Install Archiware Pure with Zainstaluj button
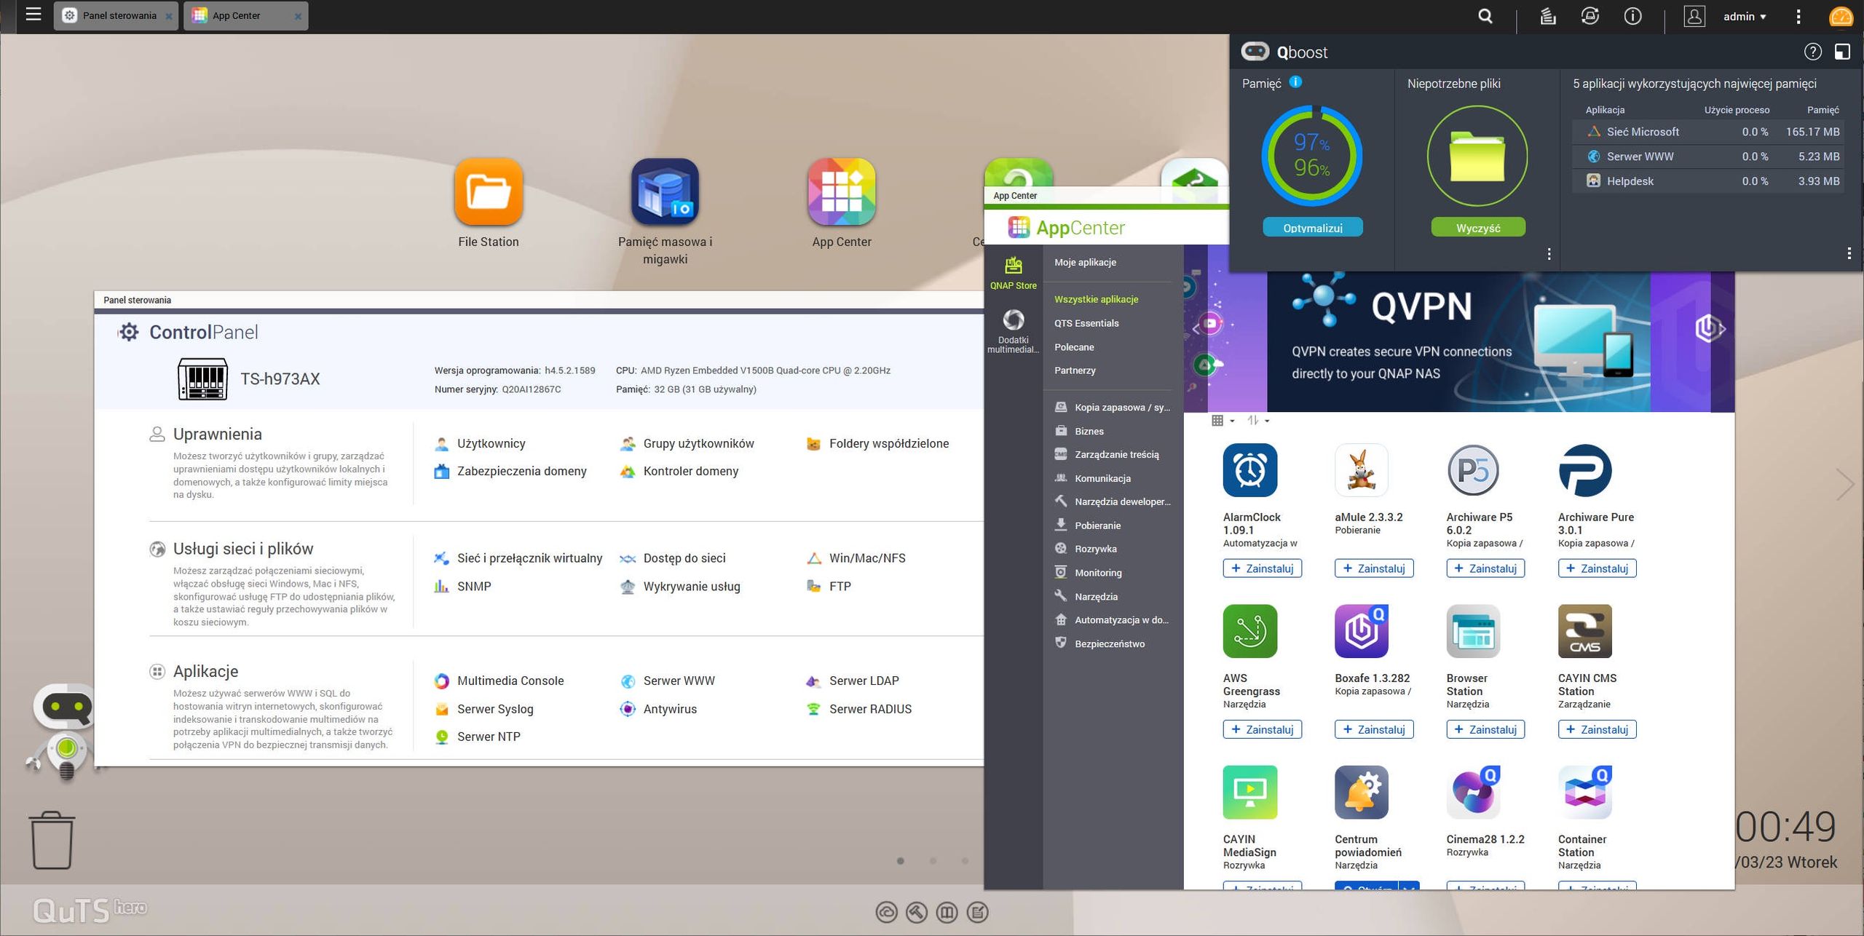 pos(1597,568)
